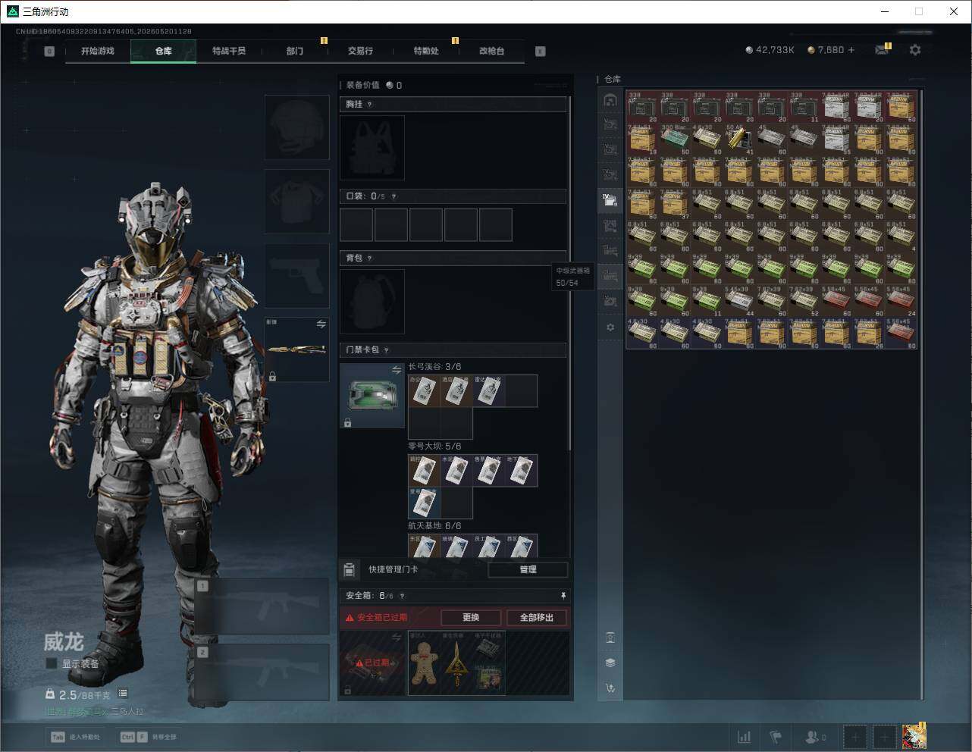Click the 零号大坝: 5/6 label

click(434, 446)
